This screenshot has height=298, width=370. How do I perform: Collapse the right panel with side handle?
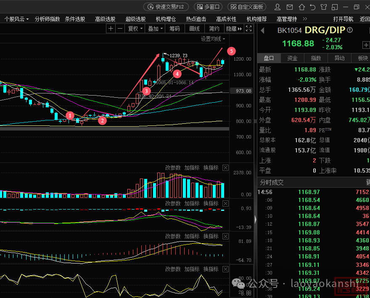click(255, 219)
